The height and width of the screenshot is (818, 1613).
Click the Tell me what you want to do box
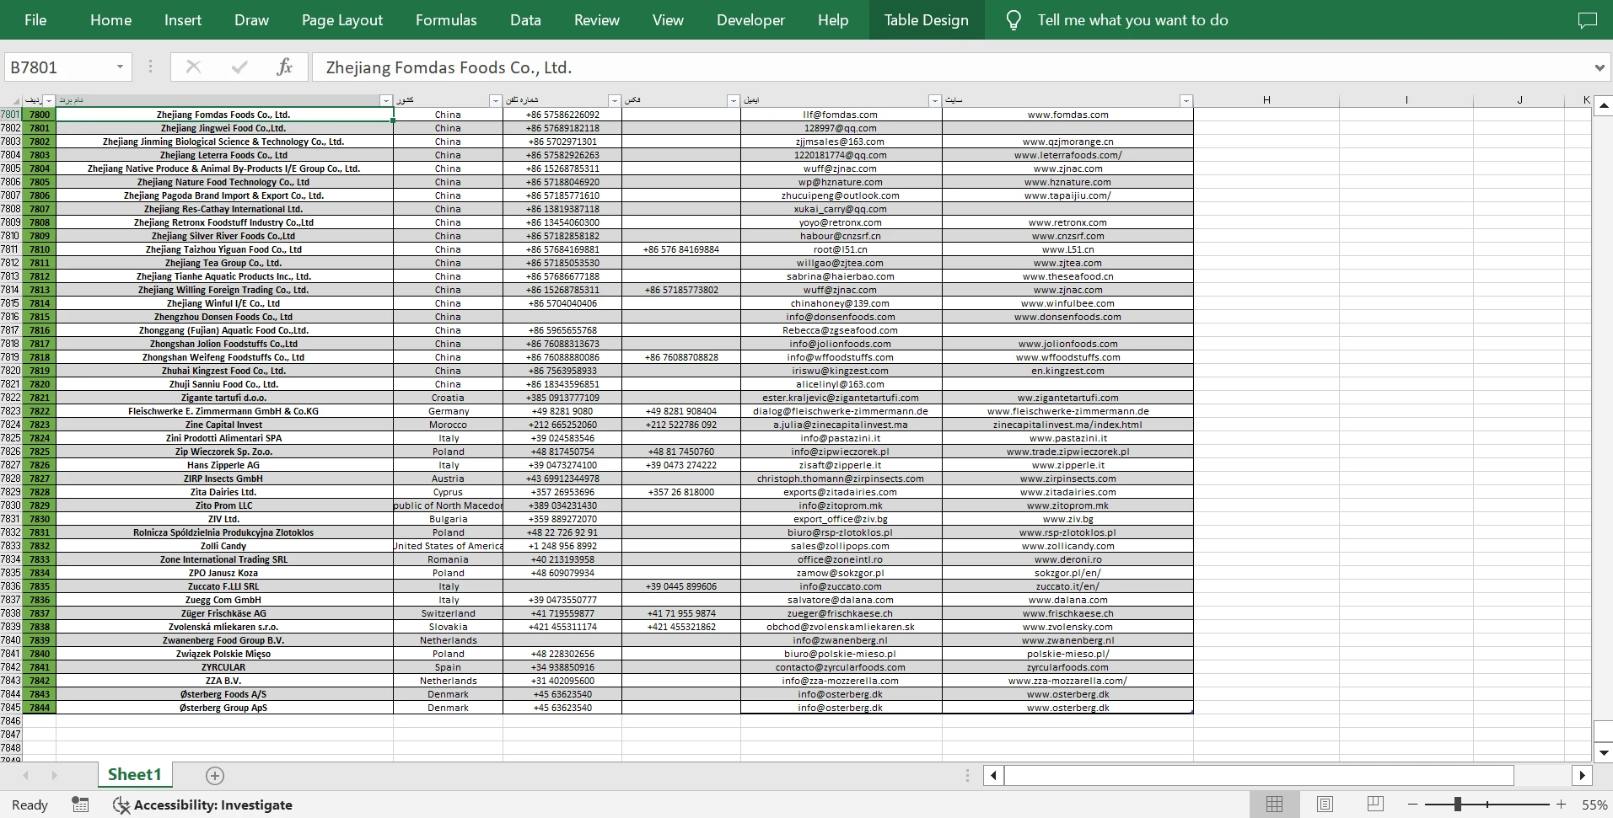click(1132, 20)
